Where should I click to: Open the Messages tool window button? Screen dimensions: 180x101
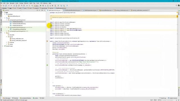pos(7,98)
